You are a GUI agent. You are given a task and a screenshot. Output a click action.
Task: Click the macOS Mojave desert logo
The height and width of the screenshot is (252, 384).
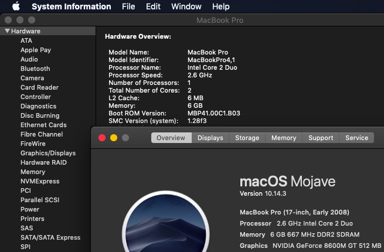pyautogui.click(x=166, y=222)
